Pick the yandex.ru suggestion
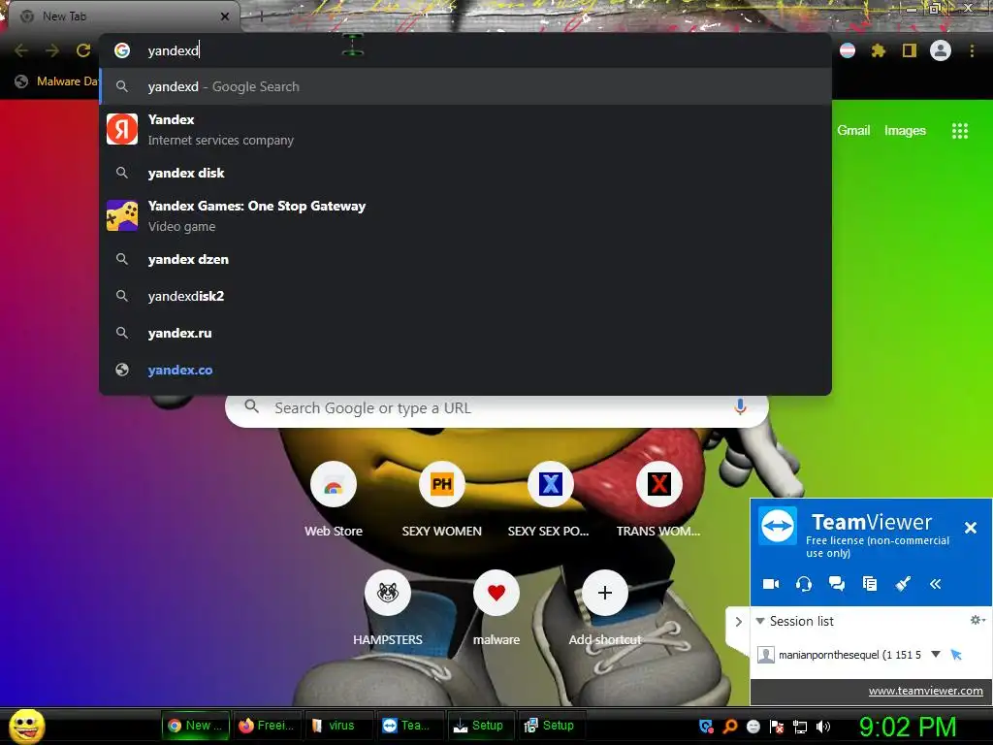This screenshot has height=745, width=993. pyautogui.click(x=465, y=333)
